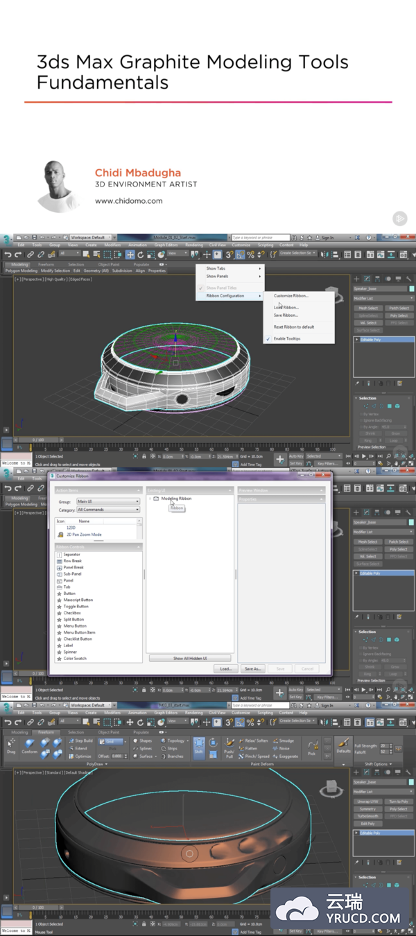The image size is (416, 936).
Task: Open Modifier List dropdown in the Freeform screenshot
Action: [x=383, y=791]
